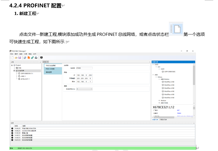Open the 关于 menu
This screenshot has width=218, height=151.
[x=35, y=54]
